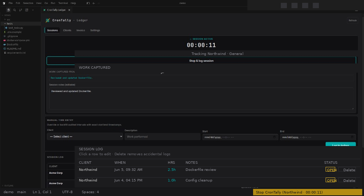Viewport: 364px width, 196px height.
Task: Click the app logo in the menu bar
Action: pos(4,3)
